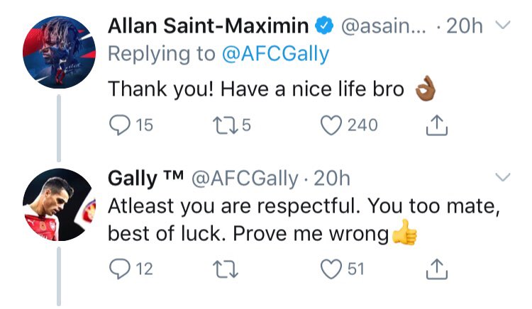
Task: Open the @AFCGally mention link
Action: [275, 54]
